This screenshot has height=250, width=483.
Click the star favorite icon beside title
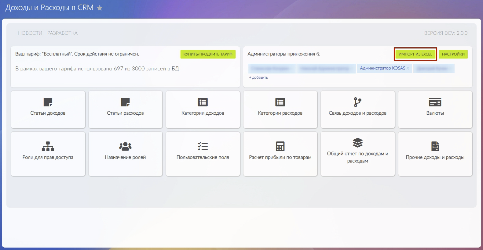coord(99,8)
